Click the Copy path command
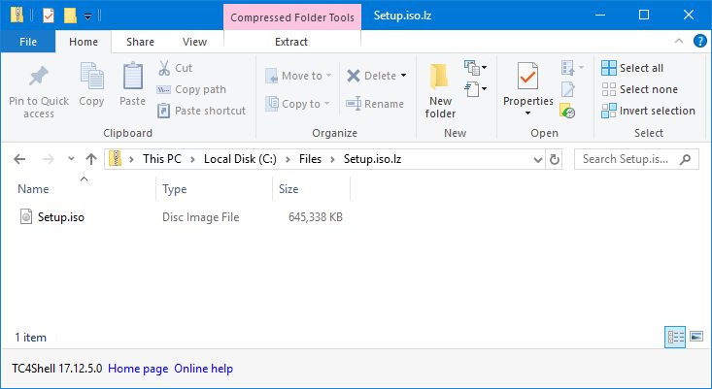 (191, 89)
